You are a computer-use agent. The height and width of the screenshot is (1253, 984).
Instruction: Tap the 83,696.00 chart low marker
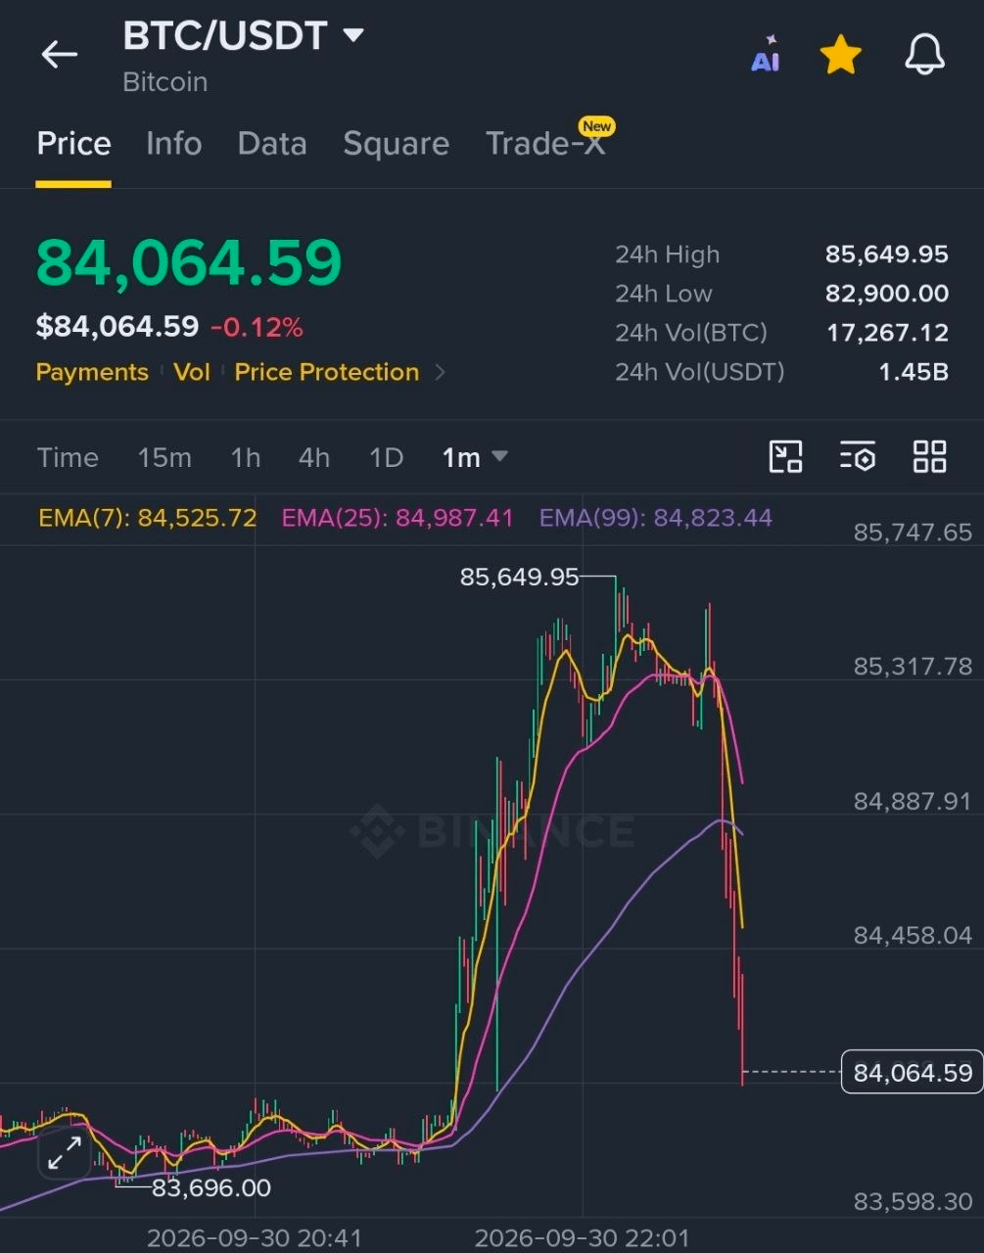(x=211, y=1187)
